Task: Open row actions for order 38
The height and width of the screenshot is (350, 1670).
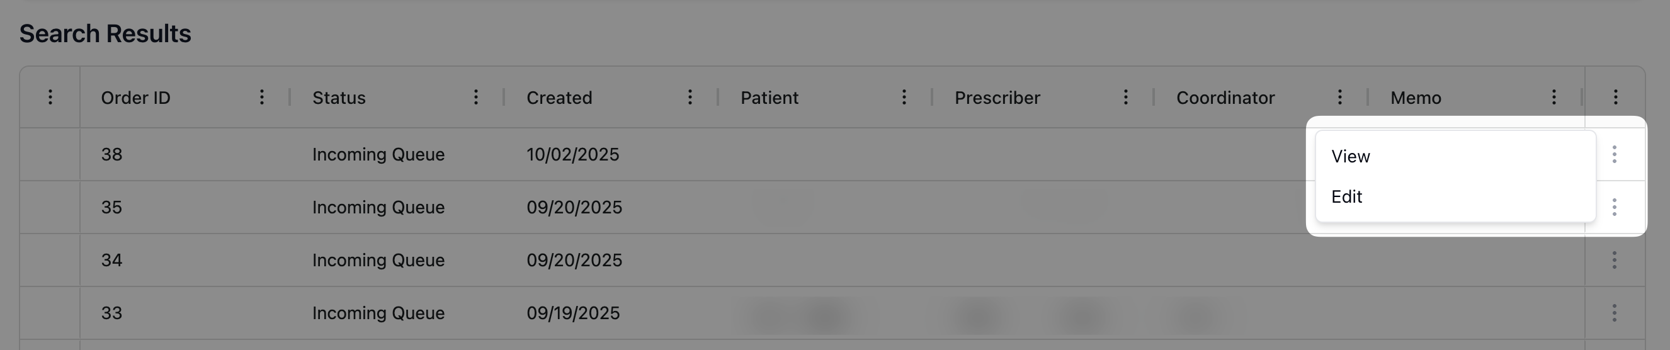Action: [x=1614, y=154]
